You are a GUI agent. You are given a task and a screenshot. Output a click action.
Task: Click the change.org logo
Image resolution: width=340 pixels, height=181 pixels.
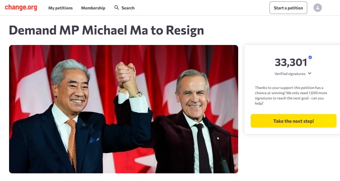[21, 8]
